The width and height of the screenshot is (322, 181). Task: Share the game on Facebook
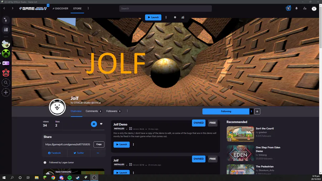pos(54,153)
